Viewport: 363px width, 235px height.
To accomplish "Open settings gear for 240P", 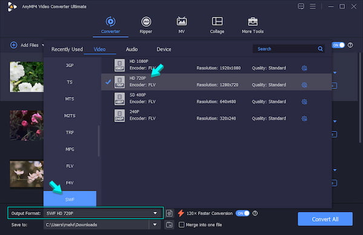I will tap(304, 119).
